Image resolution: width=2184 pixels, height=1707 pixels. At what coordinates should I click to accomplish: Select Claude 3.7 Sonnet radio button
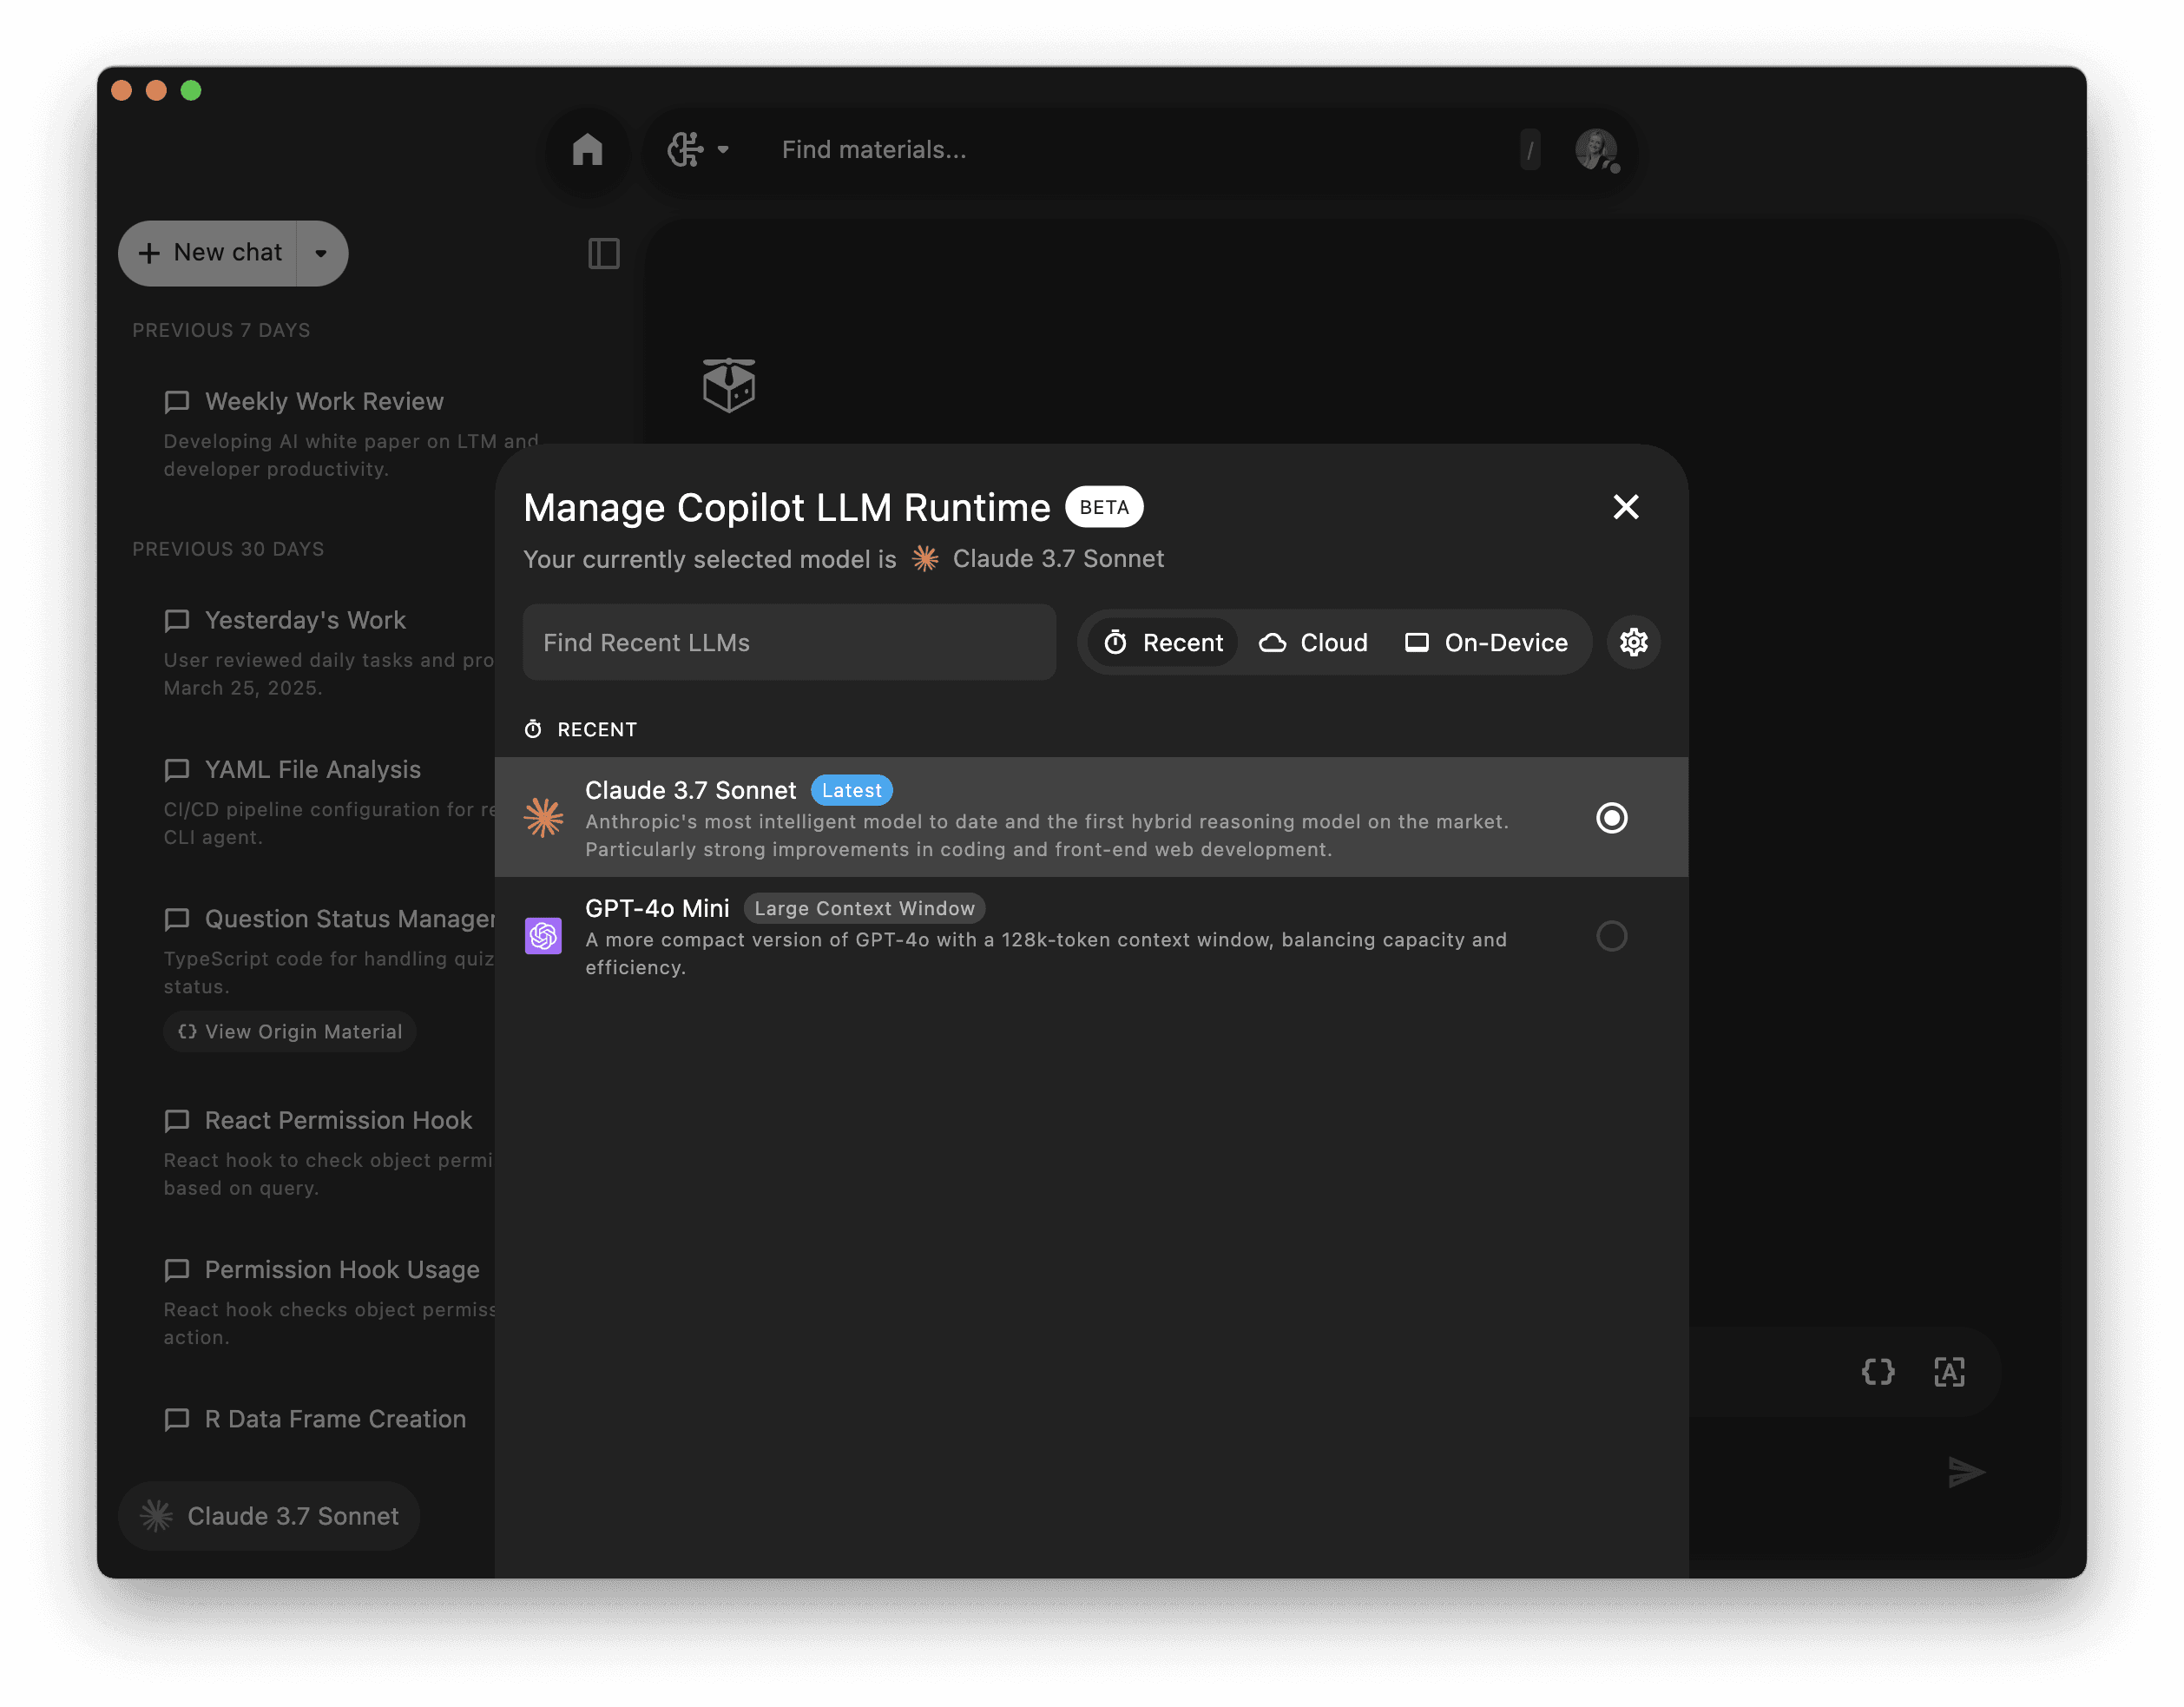[x=1611, y=818]
